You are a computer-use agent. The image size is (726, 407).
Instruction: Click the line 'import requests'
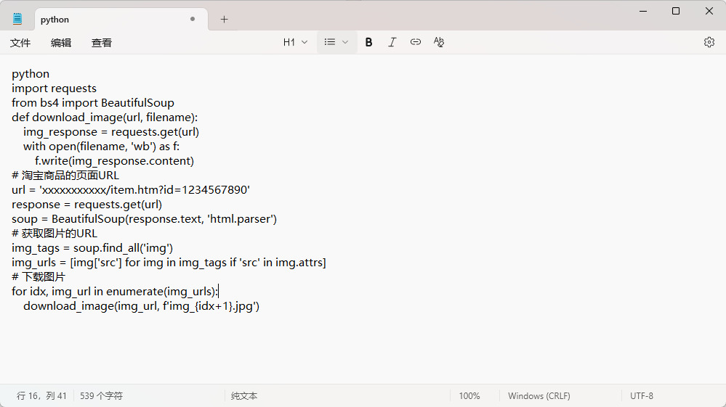[55, 89]
